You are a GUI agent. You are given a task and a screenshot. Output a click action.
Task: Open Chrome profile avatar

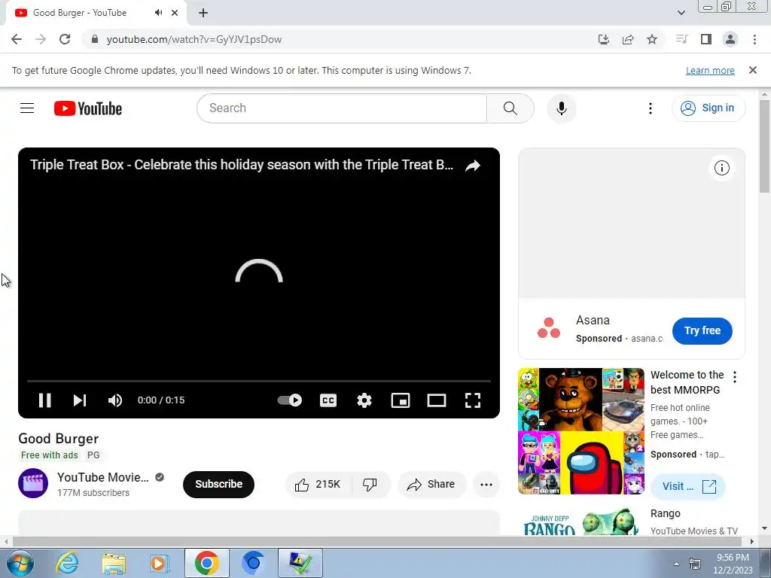730,39
